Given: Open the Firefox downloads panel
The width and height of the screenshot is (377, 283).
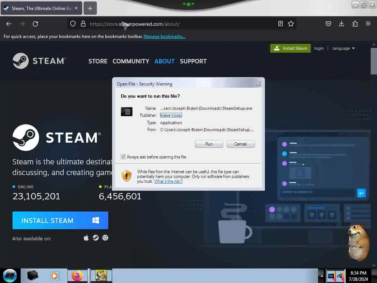Looking at the screenshot, I should (x=341, y=24).
